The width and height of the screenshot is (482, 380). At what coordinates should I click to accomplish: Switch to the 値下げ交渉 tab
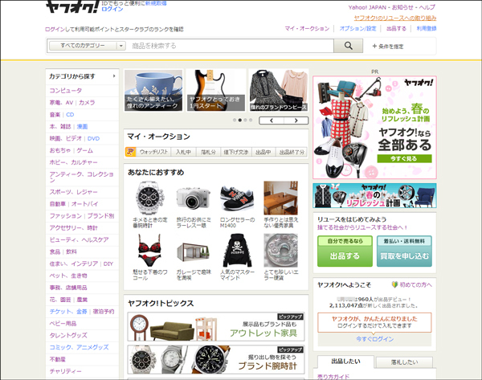pos(236,152)
